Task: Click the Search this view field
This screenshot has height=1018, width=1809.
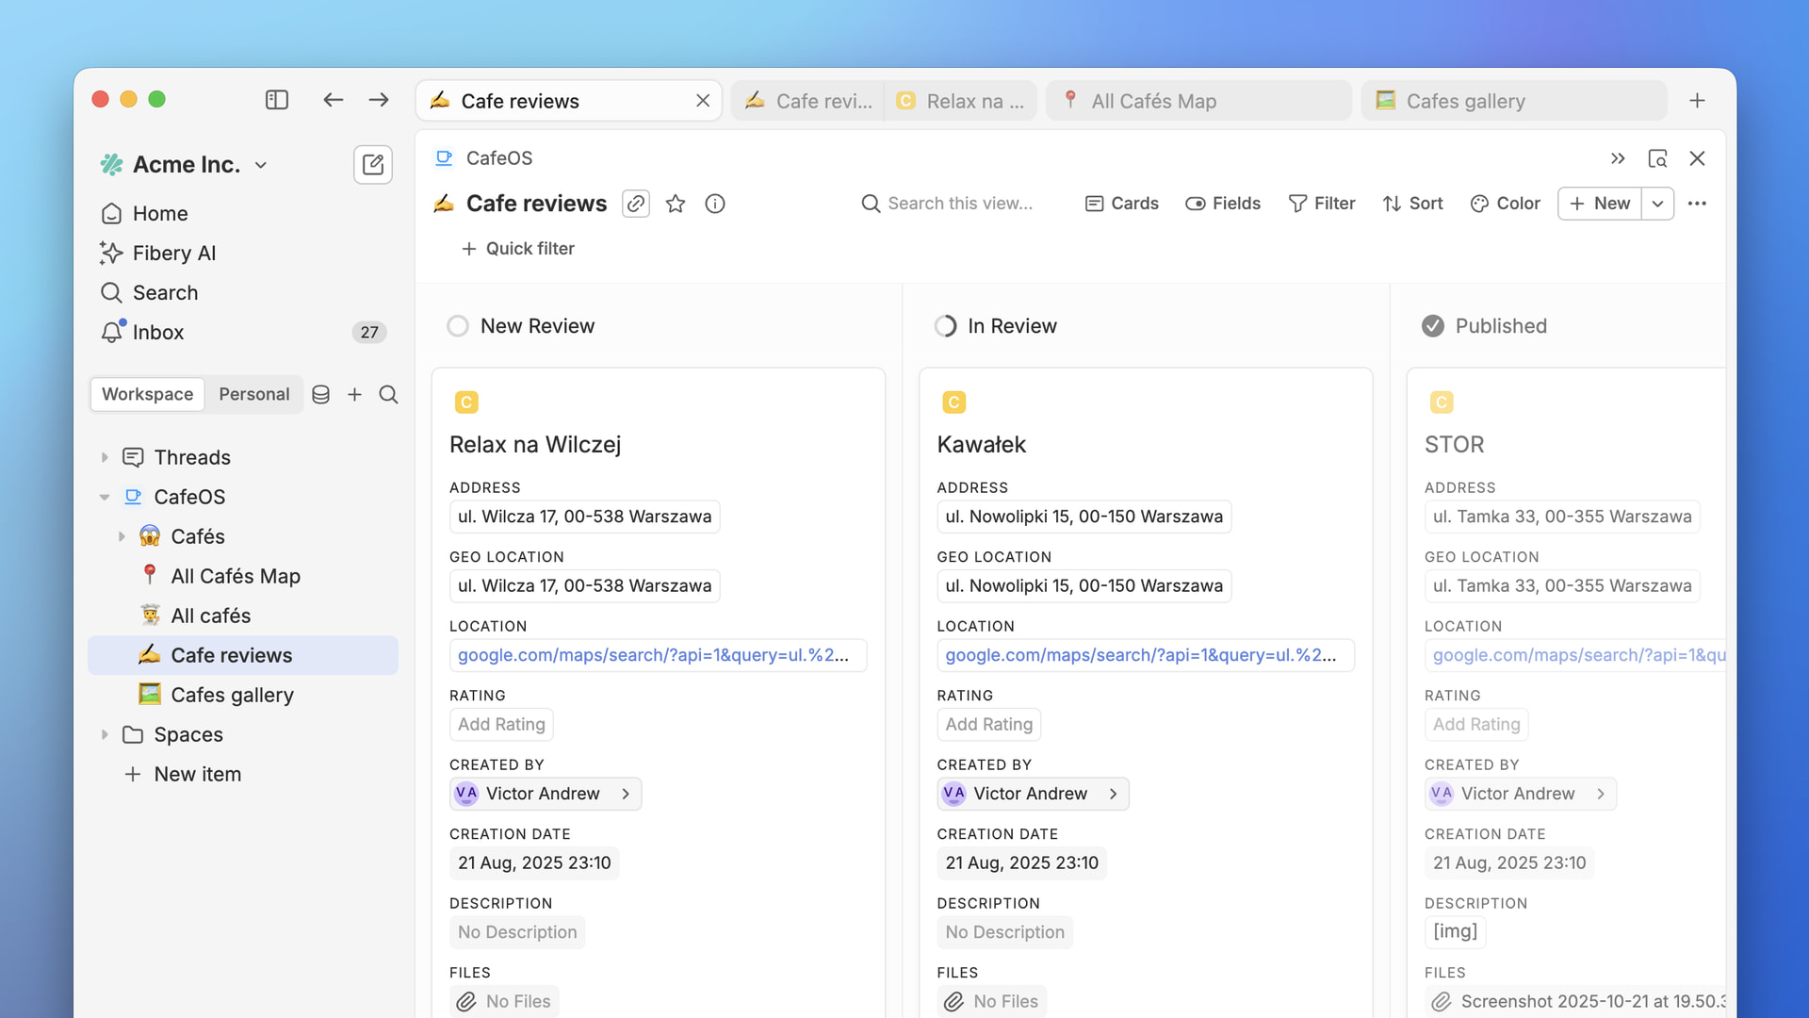Action: [959, 204]
